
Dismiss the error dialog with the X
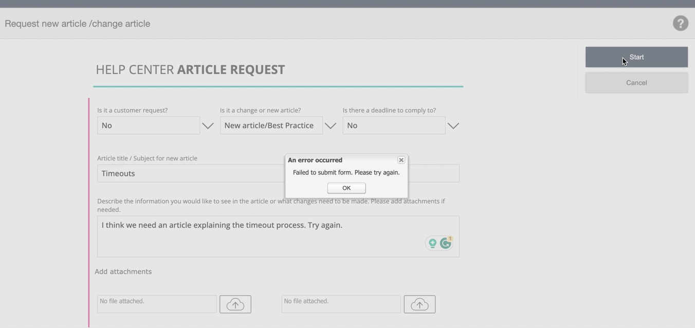pos(401,160)
